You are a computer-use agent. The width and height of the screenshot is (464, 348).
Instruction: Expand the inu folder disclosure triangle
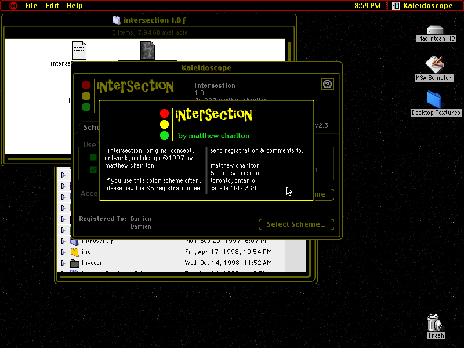(63, 252)
